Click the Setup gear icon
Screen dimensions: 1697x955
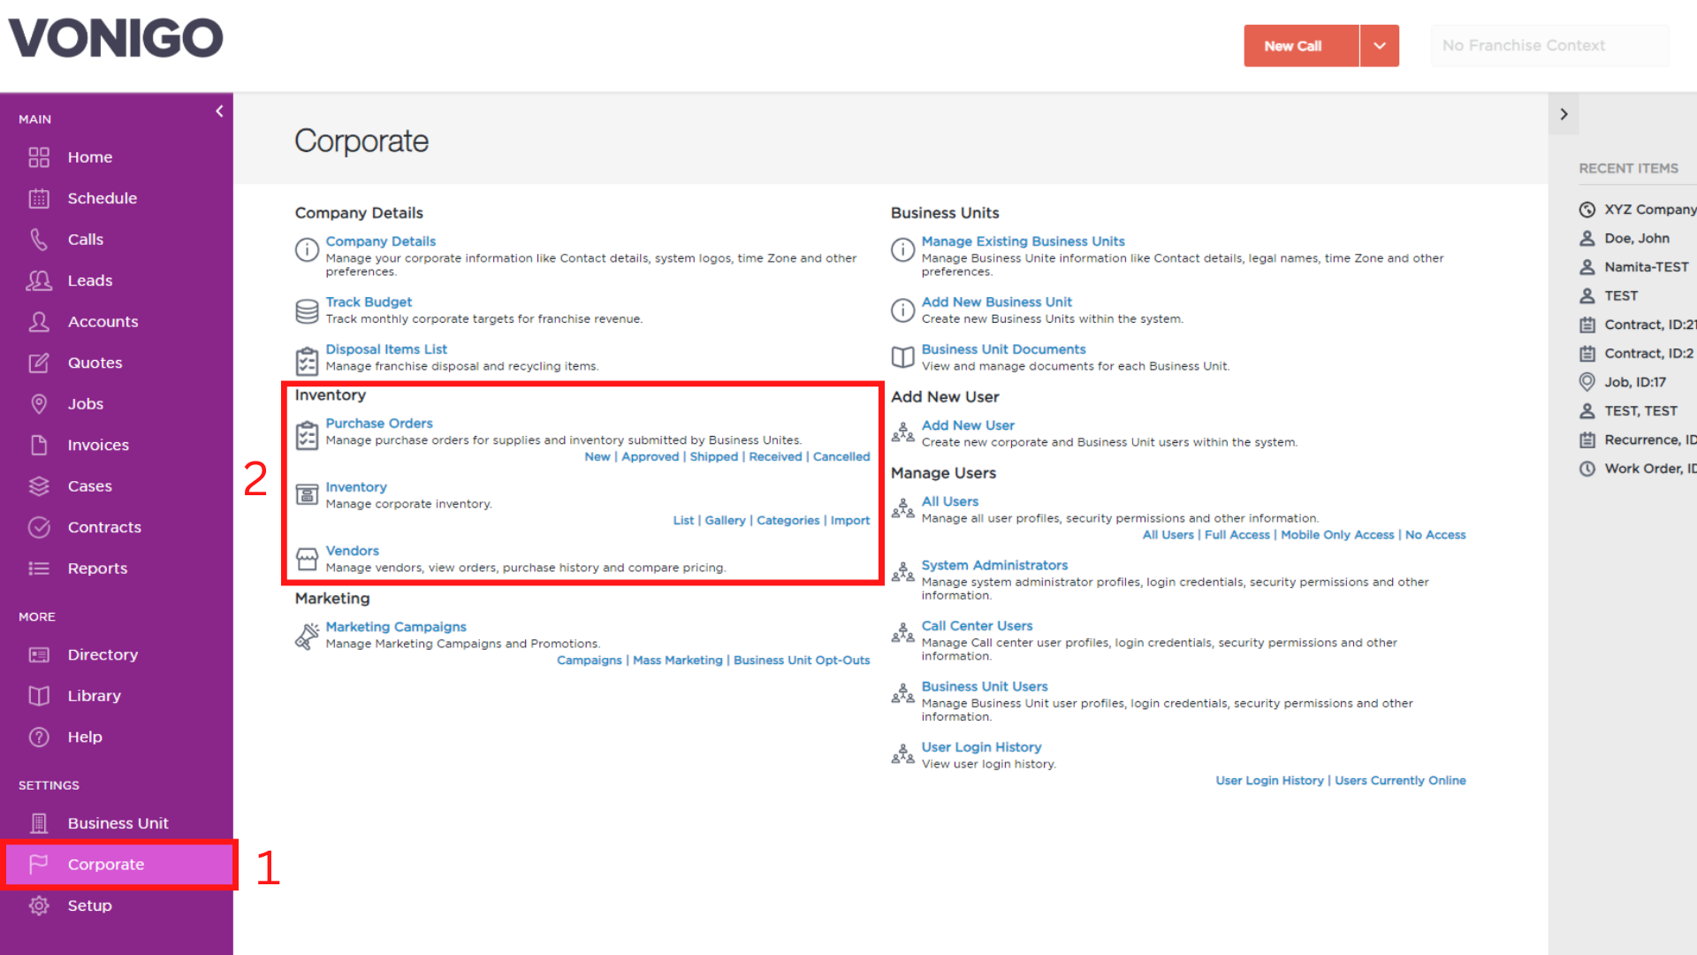(39, 905)
